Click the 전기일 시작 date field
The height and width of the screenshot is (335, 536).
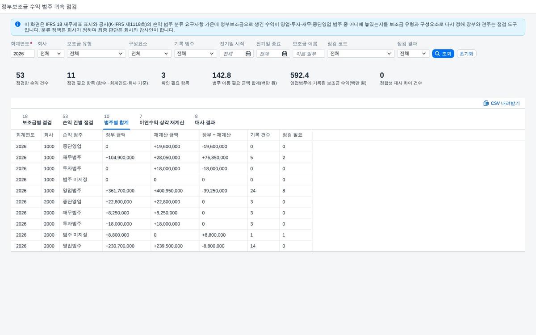pyautogui.click(x=237, y=54)
